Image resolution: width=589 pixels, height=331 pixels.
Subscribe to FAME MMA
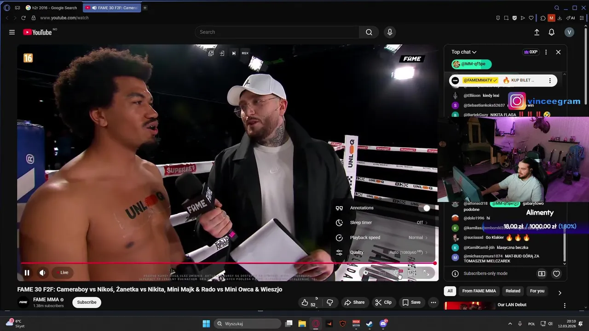[87, 302]
